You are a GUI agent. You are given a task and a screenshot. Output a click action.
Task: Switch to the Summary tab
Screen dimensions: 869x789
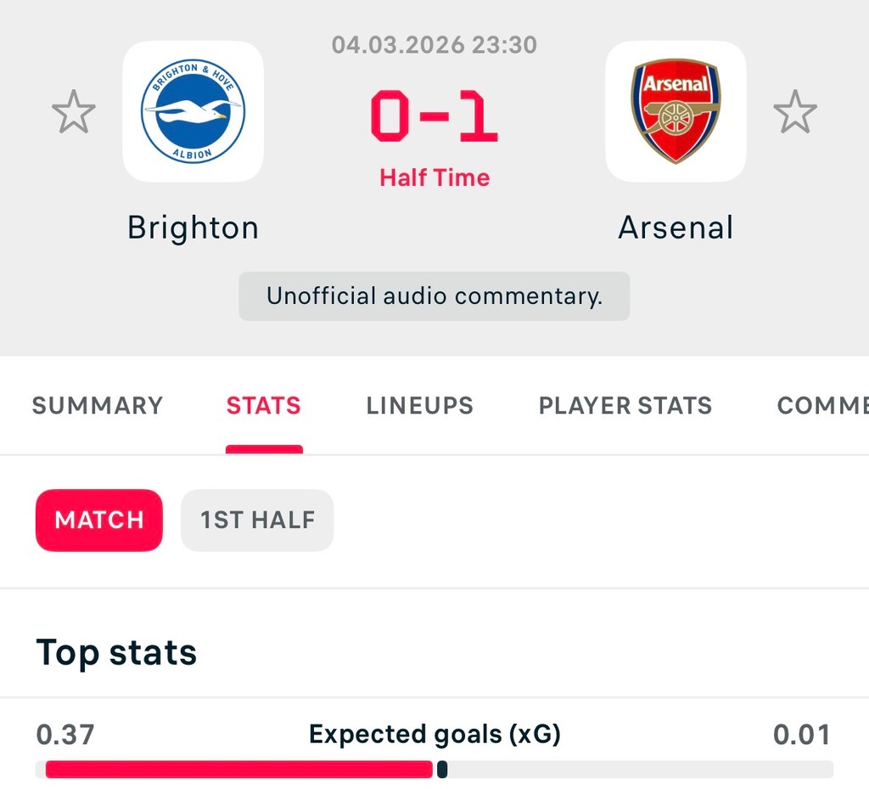pyautogui.click(x=98, y=406)
